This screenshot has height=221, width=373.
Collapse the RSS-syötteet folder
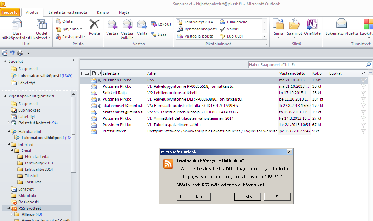9,208
